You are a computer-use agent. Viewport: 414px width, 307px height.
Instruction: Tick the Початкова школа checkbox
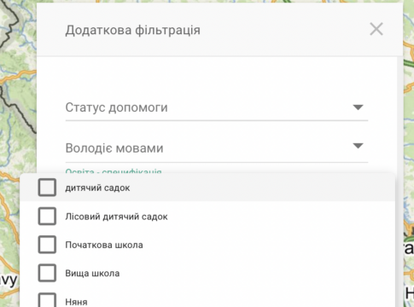coord(47,245)
